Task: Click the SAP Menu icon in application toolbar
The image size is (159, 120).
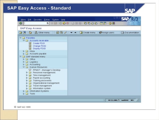Action: [24, 33]
